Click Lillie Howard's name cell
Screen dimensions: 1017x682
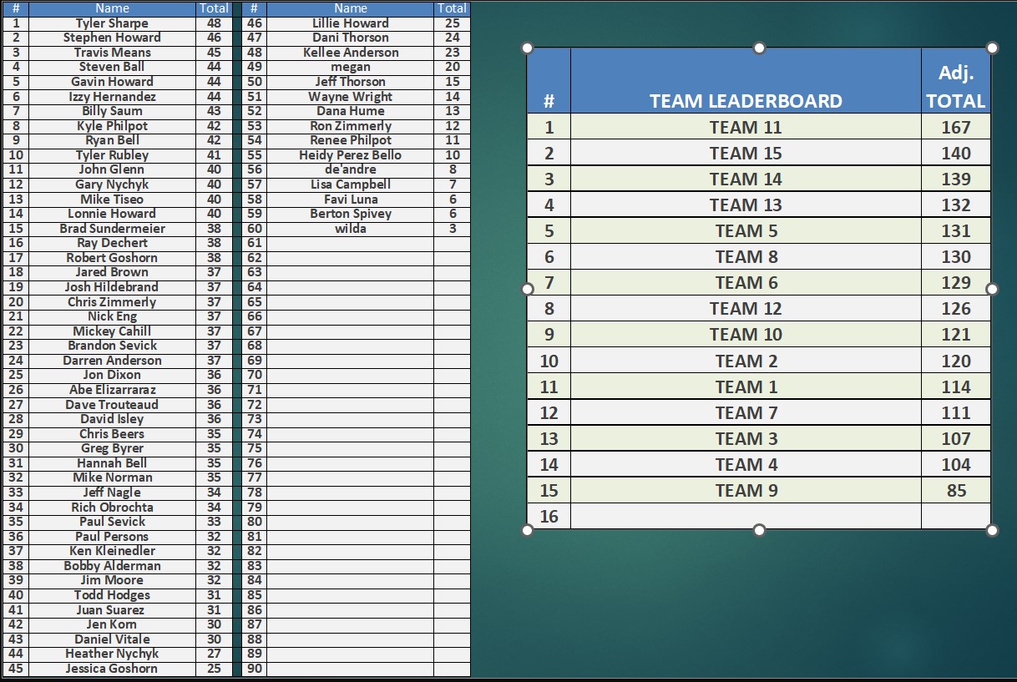[x=350, y=23]
